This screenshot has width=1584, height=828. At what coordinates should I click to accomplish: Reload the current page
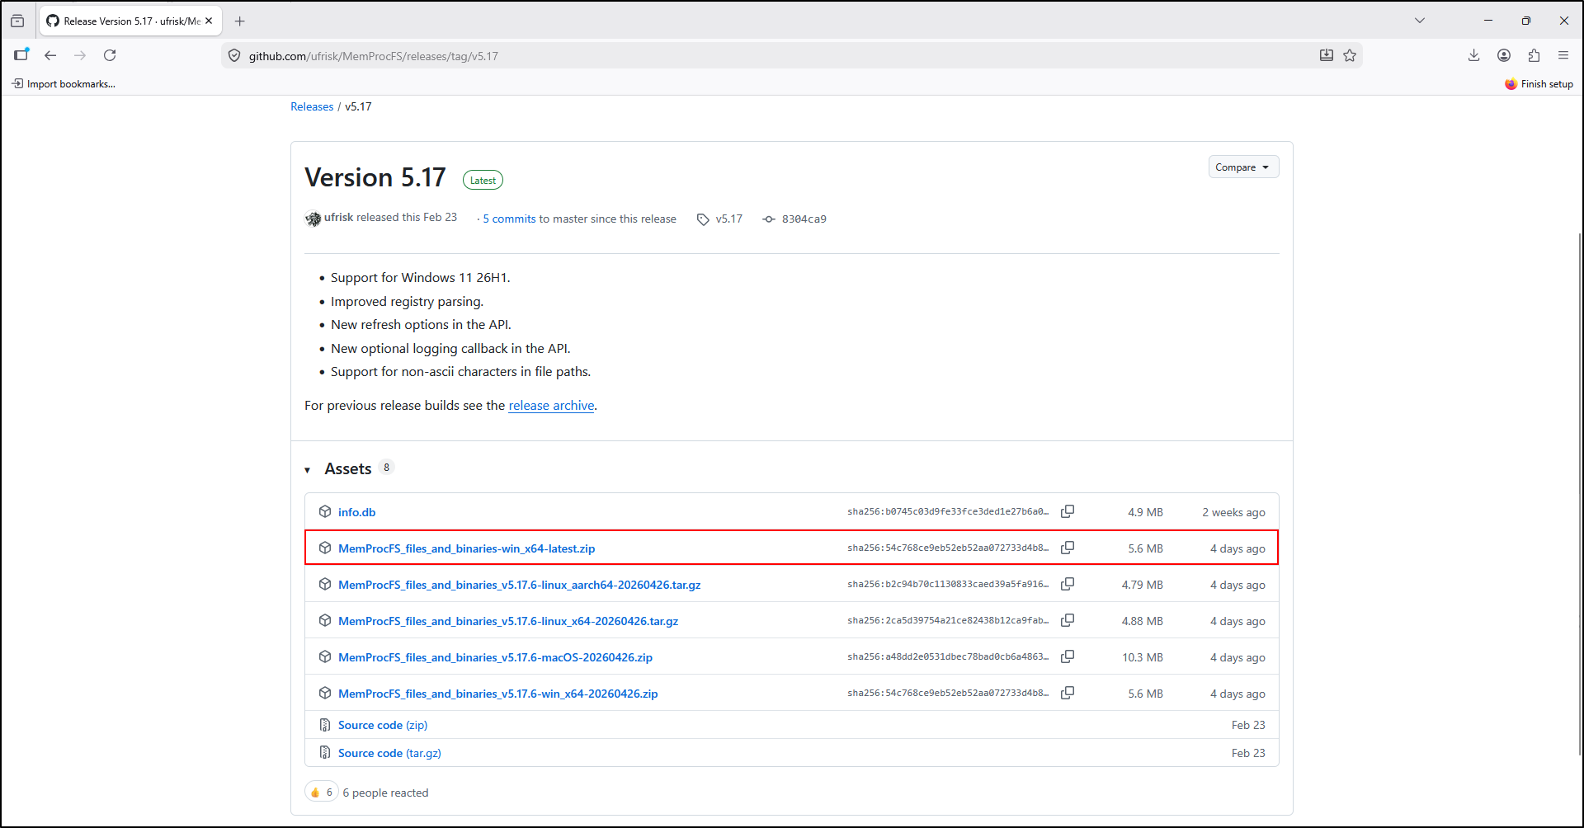click(110, 55)
